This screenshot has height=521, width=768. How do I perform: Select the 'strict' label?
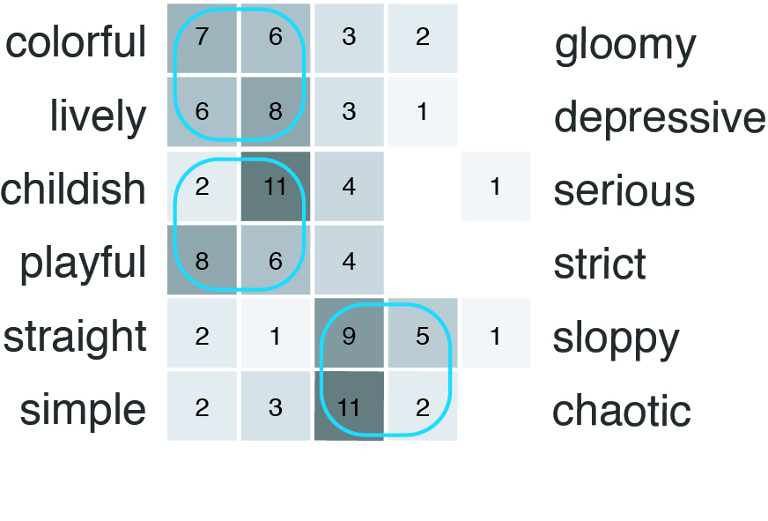pos(599,264)
